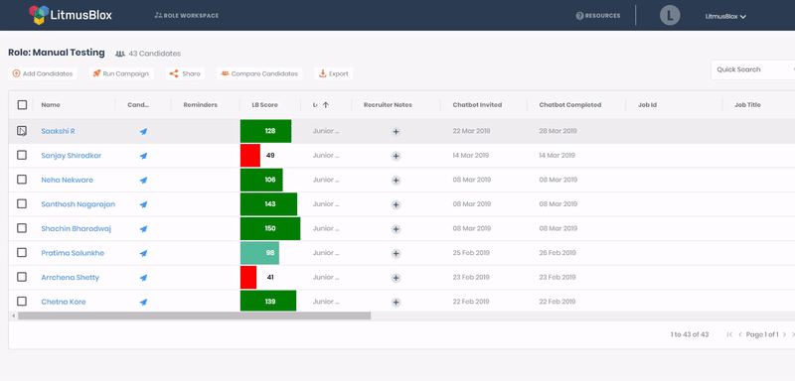Sort by the Chatbot Completed column

point(569,105)
